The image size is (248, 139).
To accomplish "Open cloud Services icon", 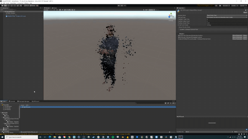I will coord(220,6).
